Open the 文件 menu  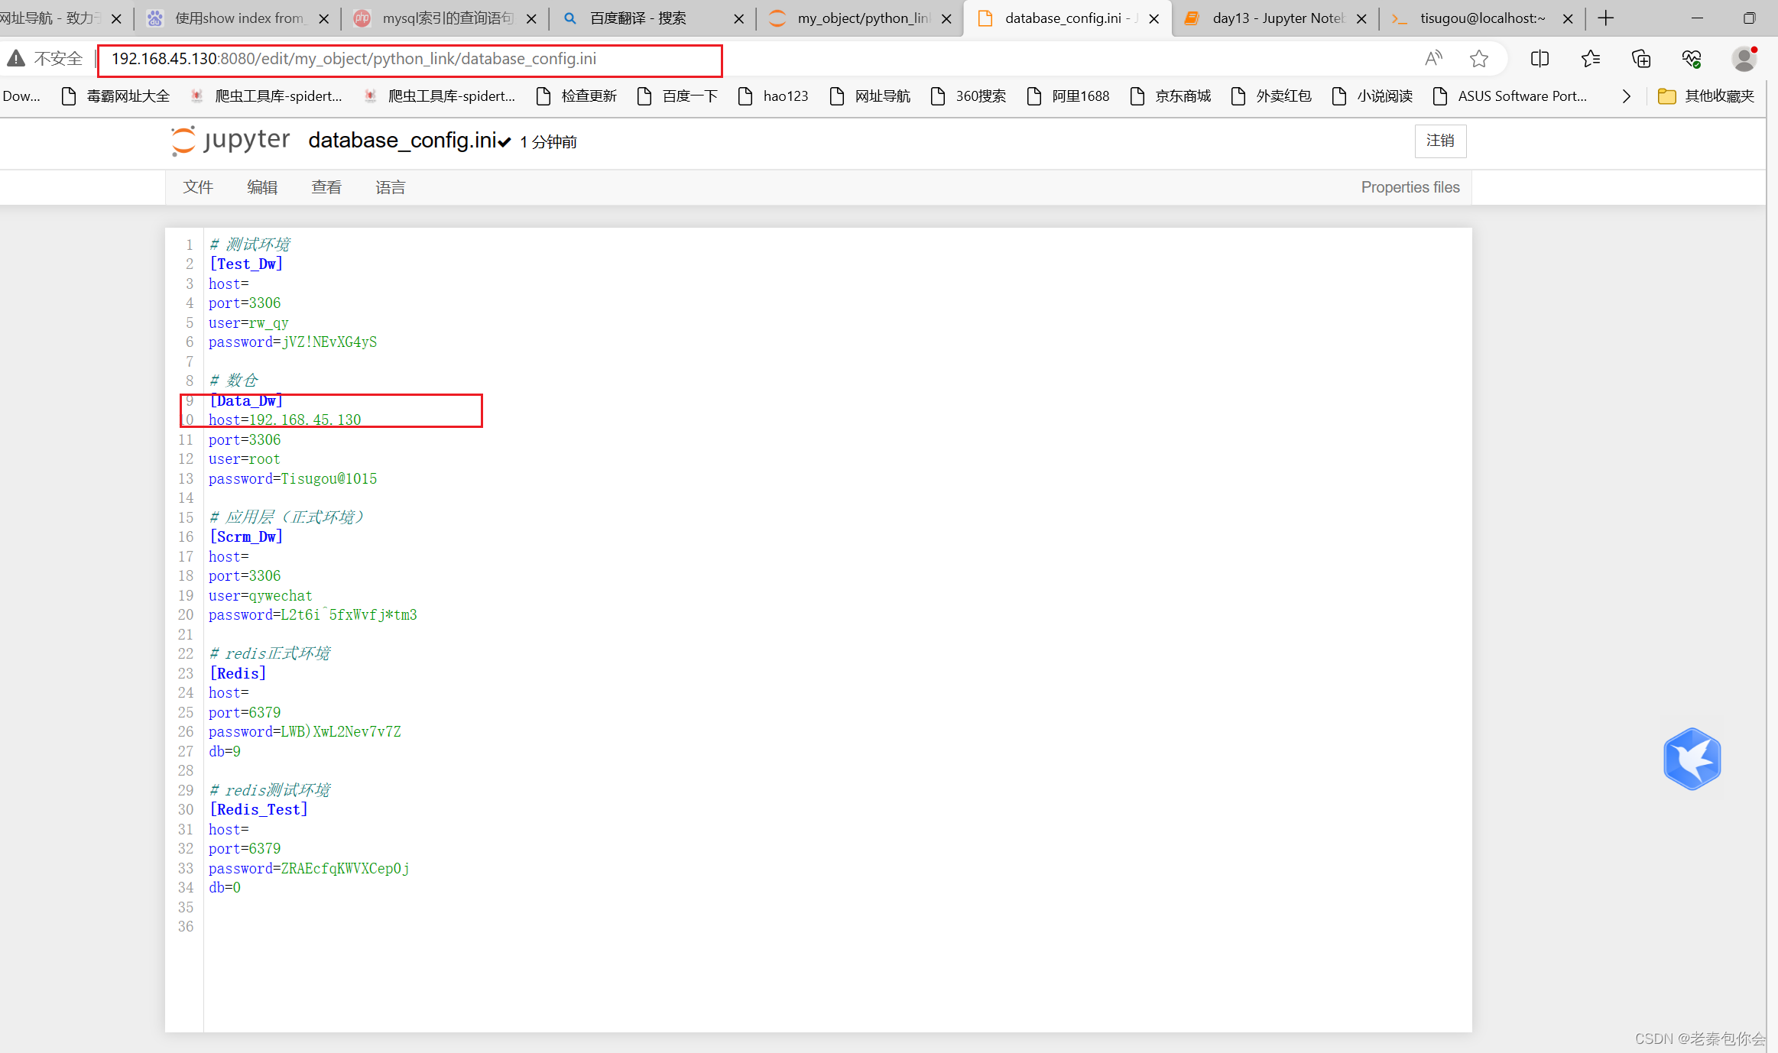[198, 187]
